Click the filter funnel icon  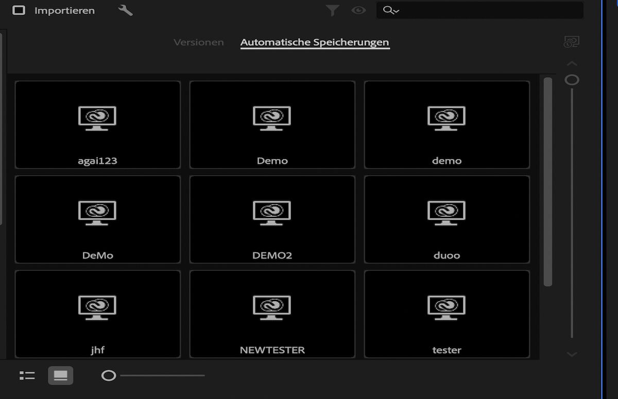point(332,10)
